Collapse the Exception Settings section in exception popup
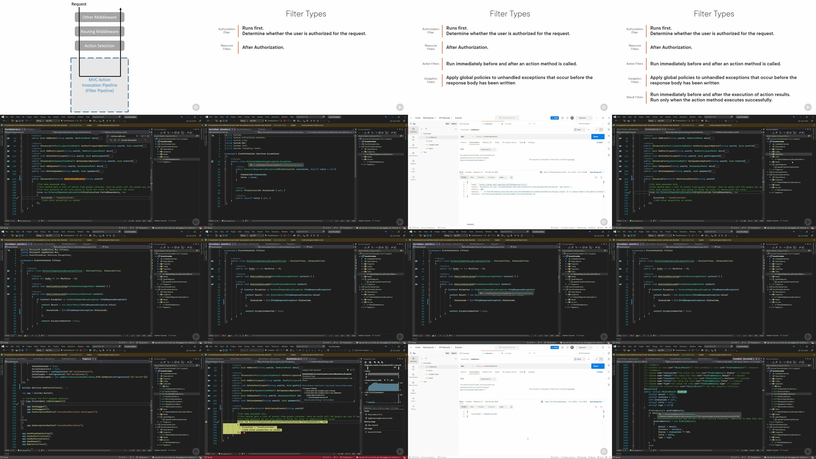 tap(303, 389)
